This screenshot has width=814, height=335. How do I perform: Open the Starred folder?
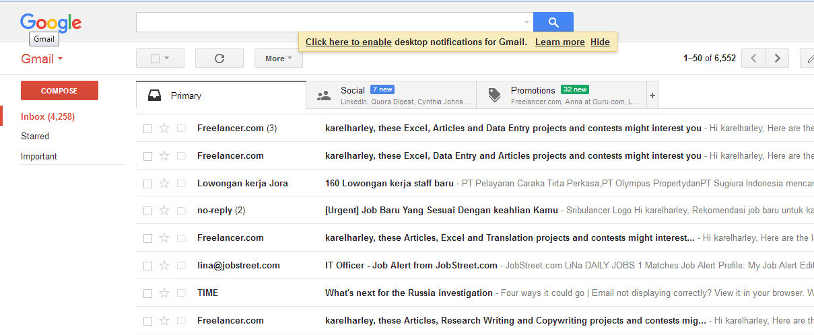35,136
